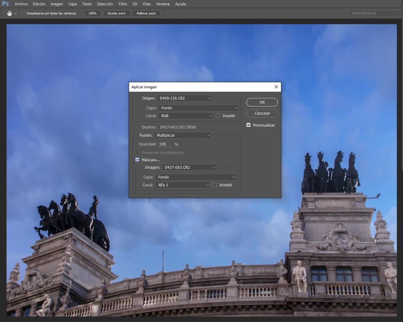This screenshot has width=403, height=322.
Task: Click the Aplicar imagen dialog title
Action: [x=144, y=87]
